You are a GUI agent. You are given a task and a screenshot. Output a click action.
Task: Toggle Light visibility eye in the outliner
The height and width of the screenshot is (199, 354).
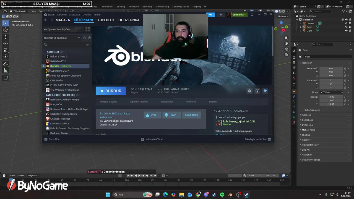pyautogui.click(x=346, y=31)
